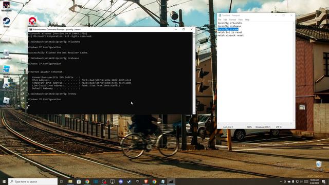Click the Notepad horizontal scrollbar
Viewport: 329px width, 185px height.
tap(255, 123)
